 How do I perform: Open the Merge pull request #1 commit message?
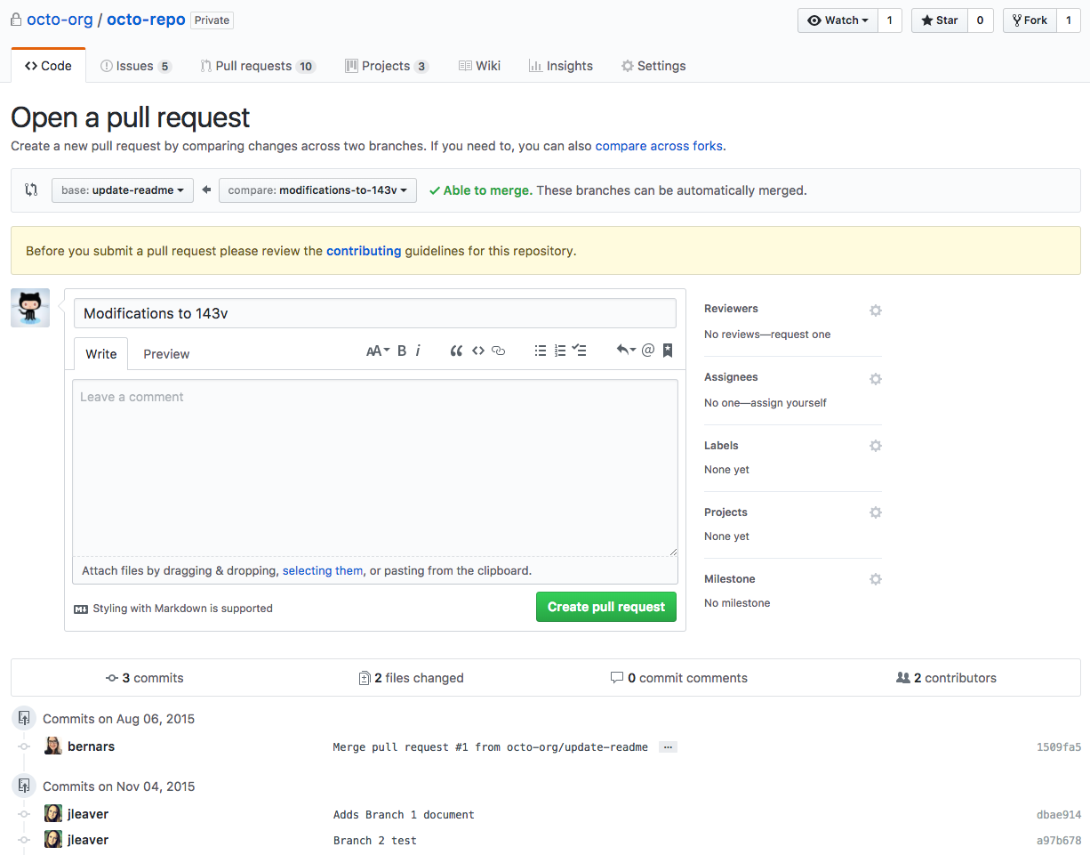[491, 747]
